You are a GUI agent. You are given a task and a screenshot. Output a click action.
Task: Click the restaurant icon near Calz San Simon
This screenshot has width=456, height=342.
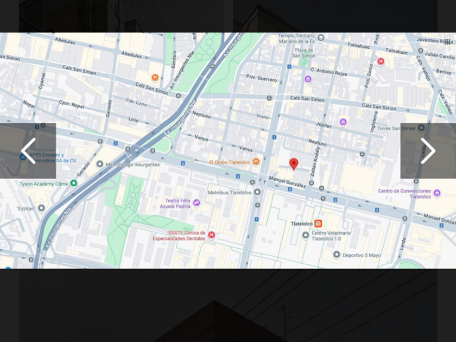[155, 77]
